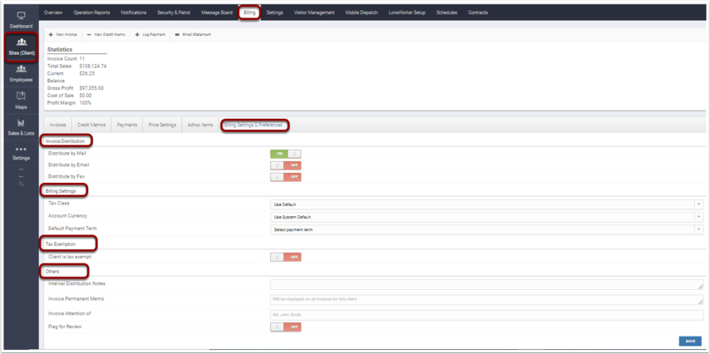
Task: Open sidebar Settings three-dots icon
Action: (21, 149)
